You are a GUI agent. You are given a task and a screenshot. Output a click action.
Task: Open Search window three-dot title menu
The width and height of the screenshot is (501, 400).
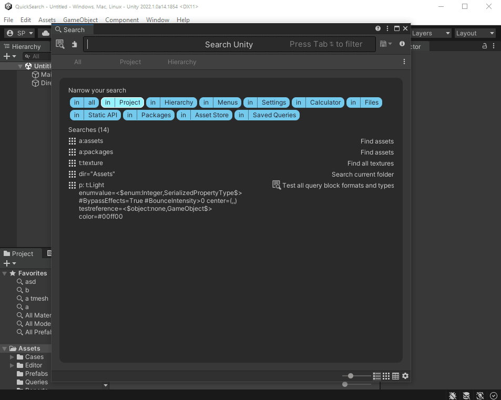[x=387, y=28]
